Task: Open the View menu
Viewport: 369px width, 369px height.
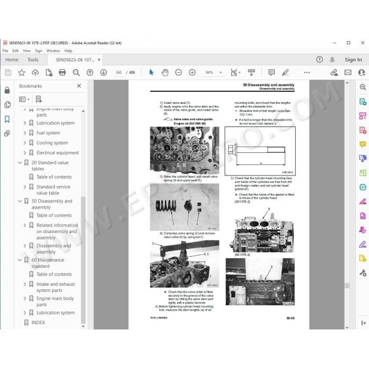Action: point(27,51)
